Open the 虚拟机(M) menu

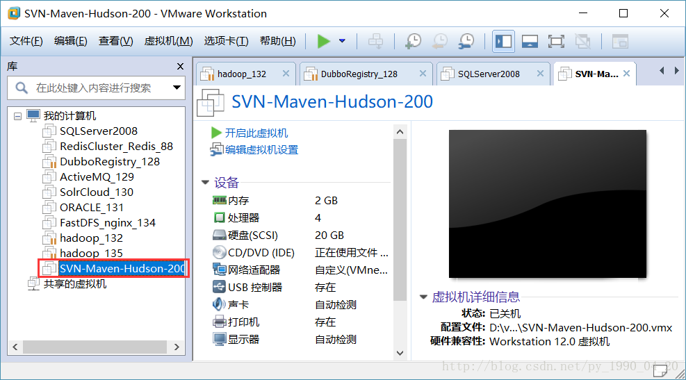(x=168, y=41)
